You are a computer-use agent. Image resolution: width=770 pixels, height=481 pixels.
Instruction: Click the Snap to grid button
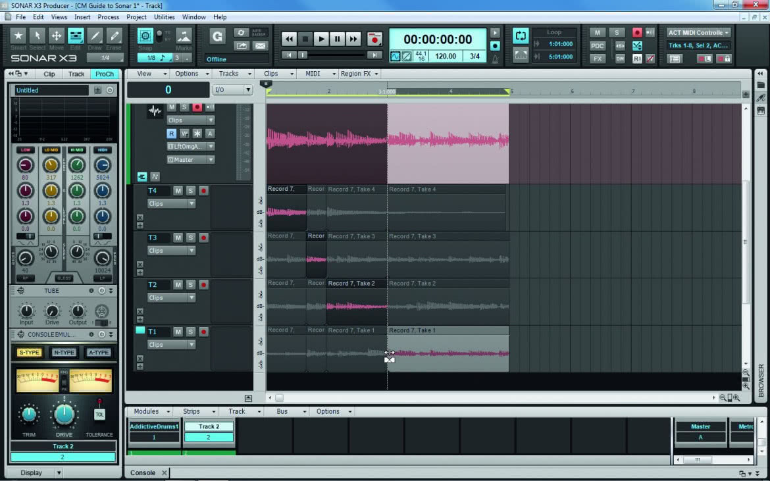click(x=145, y=36)
